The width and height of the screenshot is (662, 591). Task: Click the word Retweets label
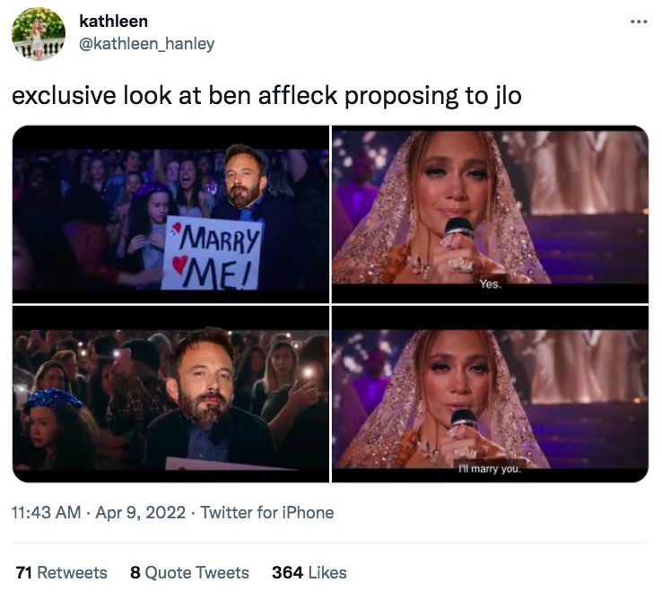tap(72, 573)
